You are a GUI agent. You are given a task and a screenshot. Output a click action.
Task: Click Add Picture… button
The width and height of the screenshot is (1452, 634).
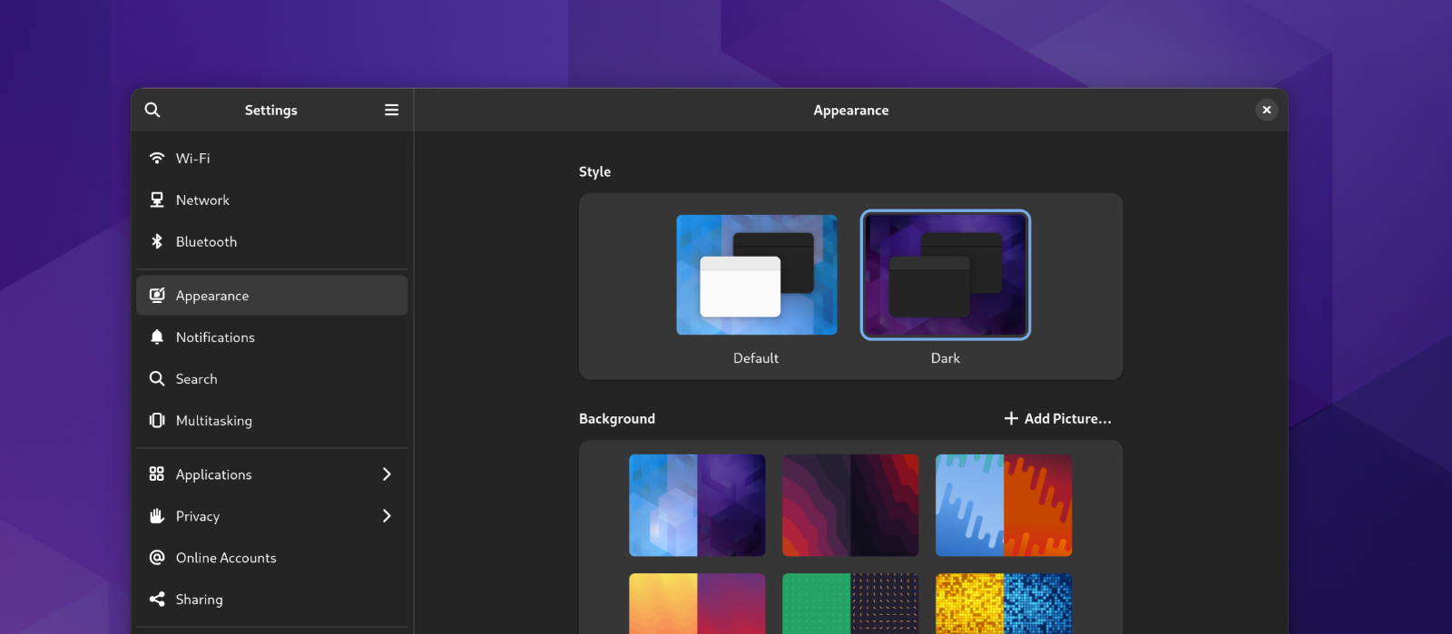click(x=1057, y=418)
